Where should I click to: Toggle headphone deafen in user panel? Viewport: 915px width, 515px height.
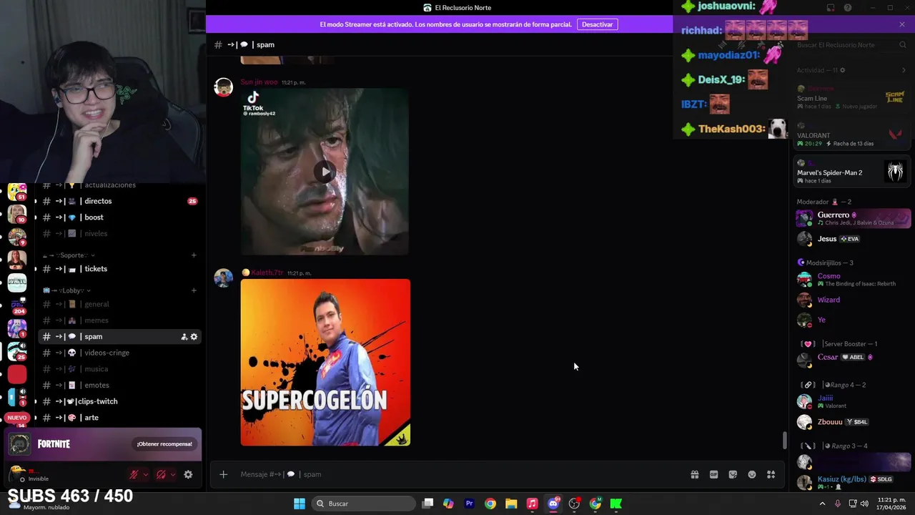point(161,474)
